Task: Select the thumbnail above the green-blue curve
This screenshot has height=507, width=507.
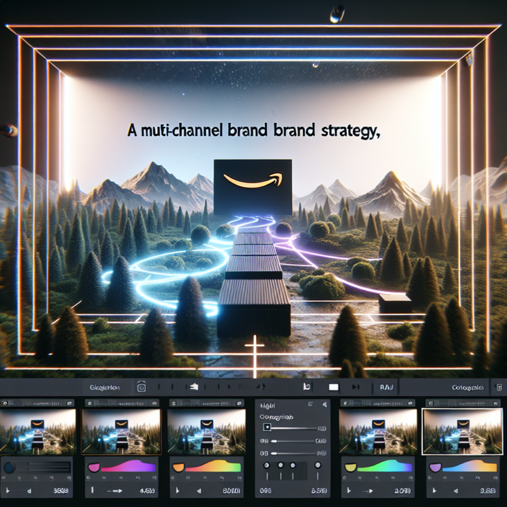Action: [x=378, y=432]
